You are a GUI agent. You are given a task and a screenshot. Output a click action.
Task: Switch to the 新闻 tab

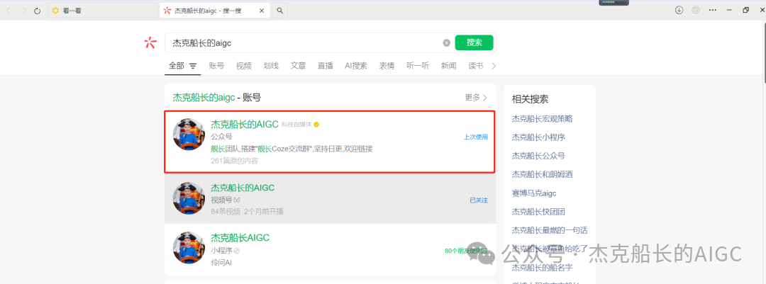(448, 66)
